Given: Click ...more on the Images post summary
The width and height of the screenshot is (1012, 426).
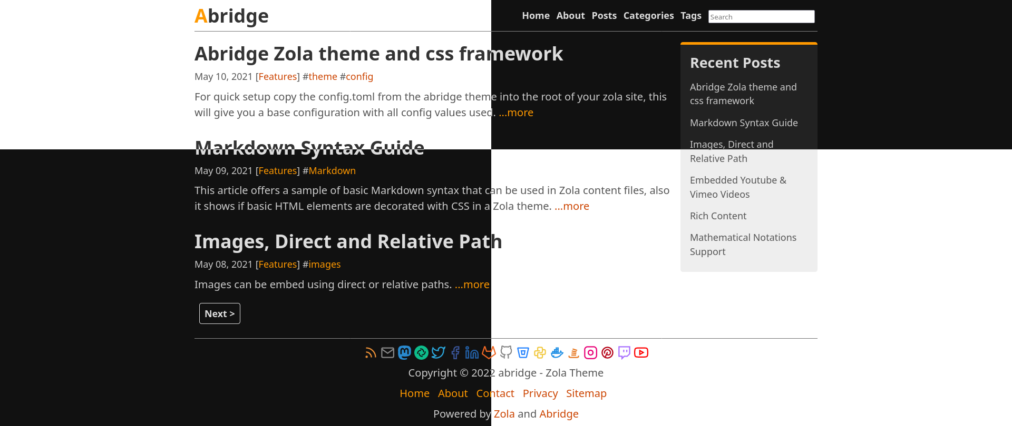Looking at the screenshot, I should click(x=472, y=285).
